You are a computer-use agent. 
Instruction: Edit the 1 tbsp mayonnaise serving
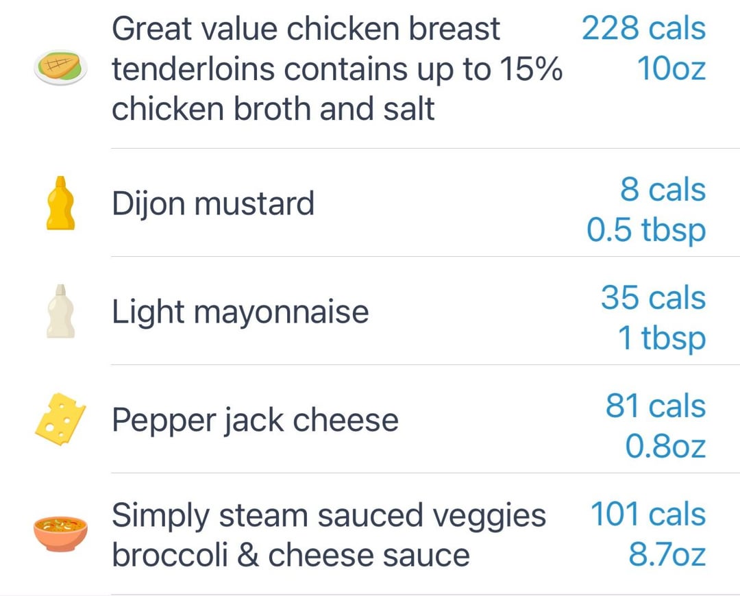click(x=662, y=338)
